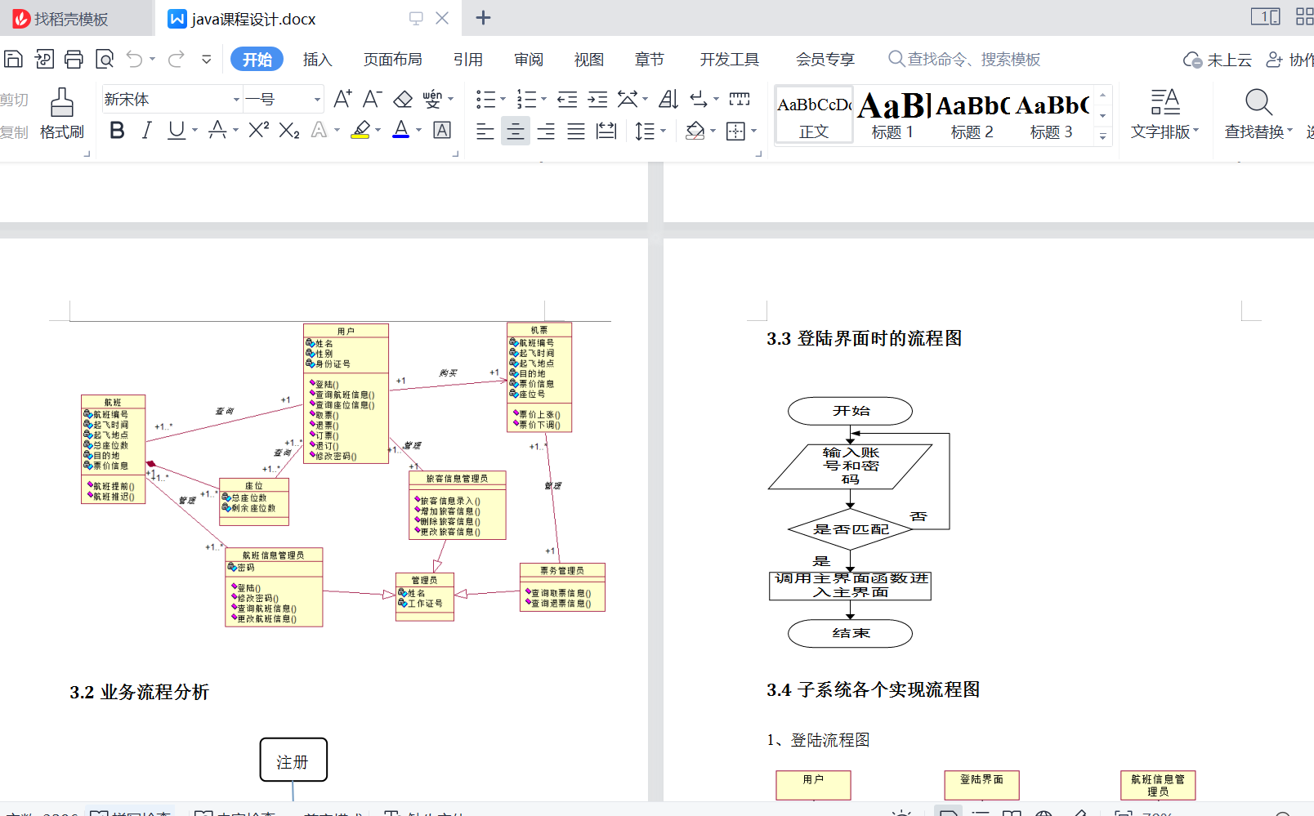Click the Undo arrow

click(134, 59)
